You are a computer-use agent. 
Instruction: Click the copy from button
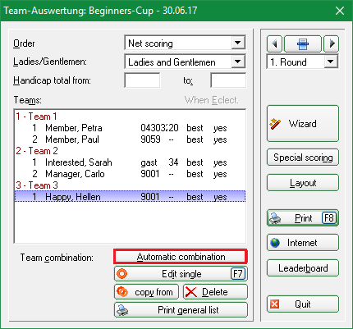pyautogui.click(x=146, y=292)
